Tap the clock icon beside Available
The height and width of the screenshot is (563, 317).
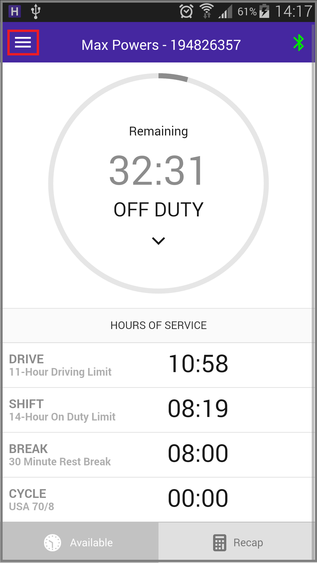click(53, 543)
